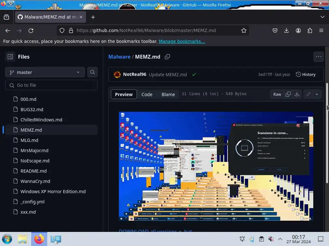The height and width of the screenshot is (246, 329).
Task: Copy raw file contents
Action: (288, 94)
